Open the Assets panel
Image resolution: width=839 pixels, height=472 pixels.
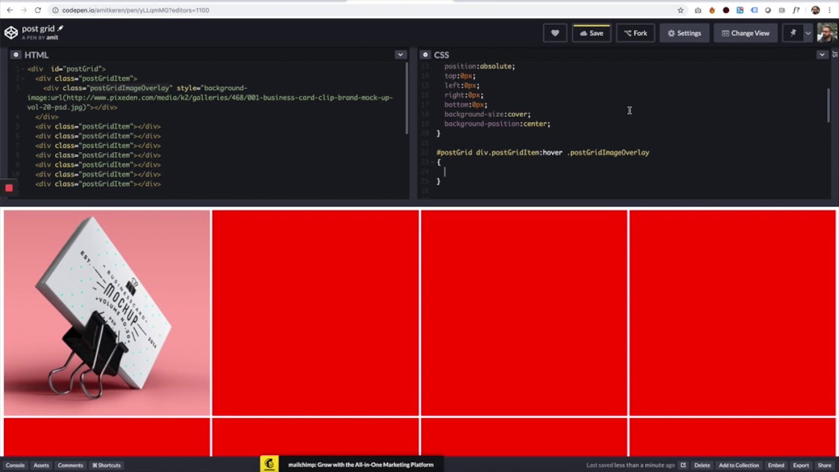pos(41,465)
